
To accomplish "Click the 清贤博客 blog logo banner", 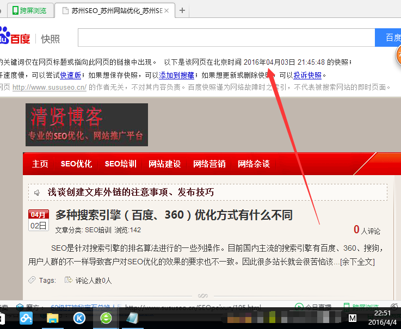I will coord(87,125).
